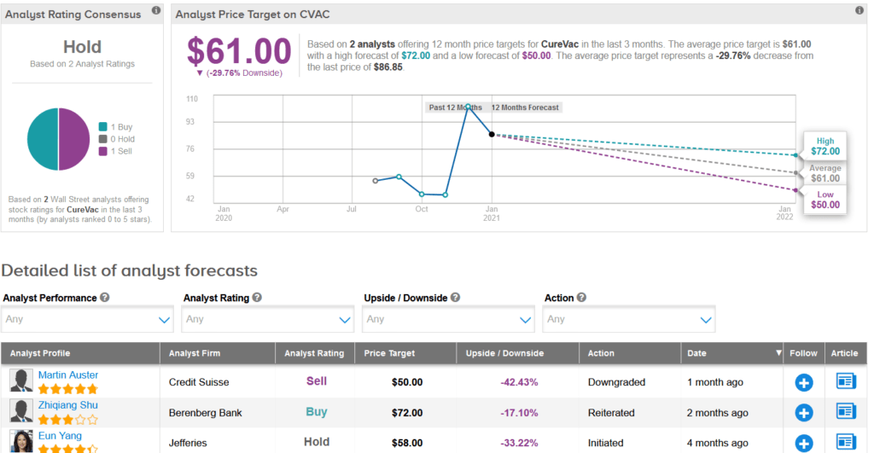Open the Analyst Rating filter dropdown
The image size is (874, 453).
click(268, 319)
